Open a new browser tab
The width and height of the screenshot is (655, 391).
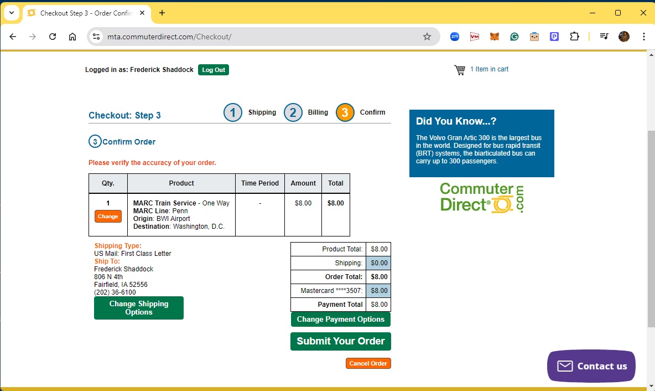162,13
